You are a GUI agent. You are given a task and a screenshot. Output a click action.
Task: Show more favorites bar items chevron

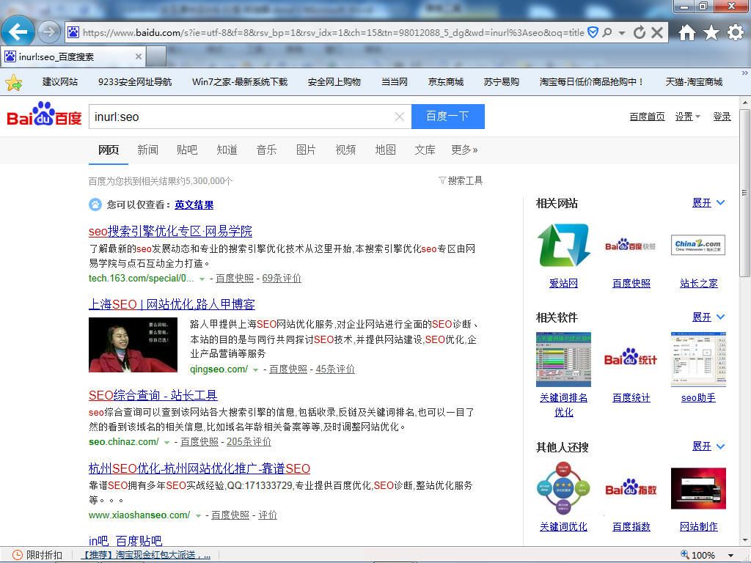click(x=745, y=73)
